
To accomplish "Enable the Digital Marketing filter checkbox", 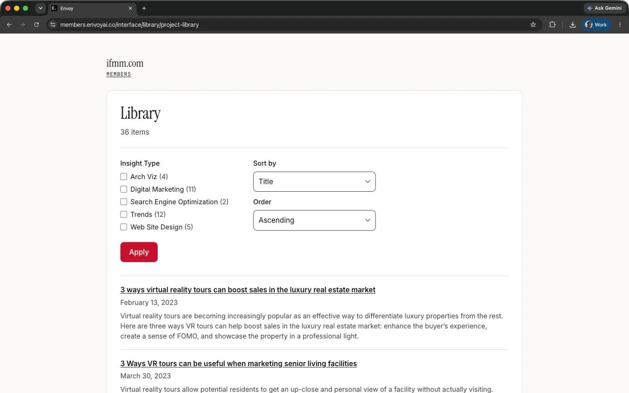I will 124,189.
